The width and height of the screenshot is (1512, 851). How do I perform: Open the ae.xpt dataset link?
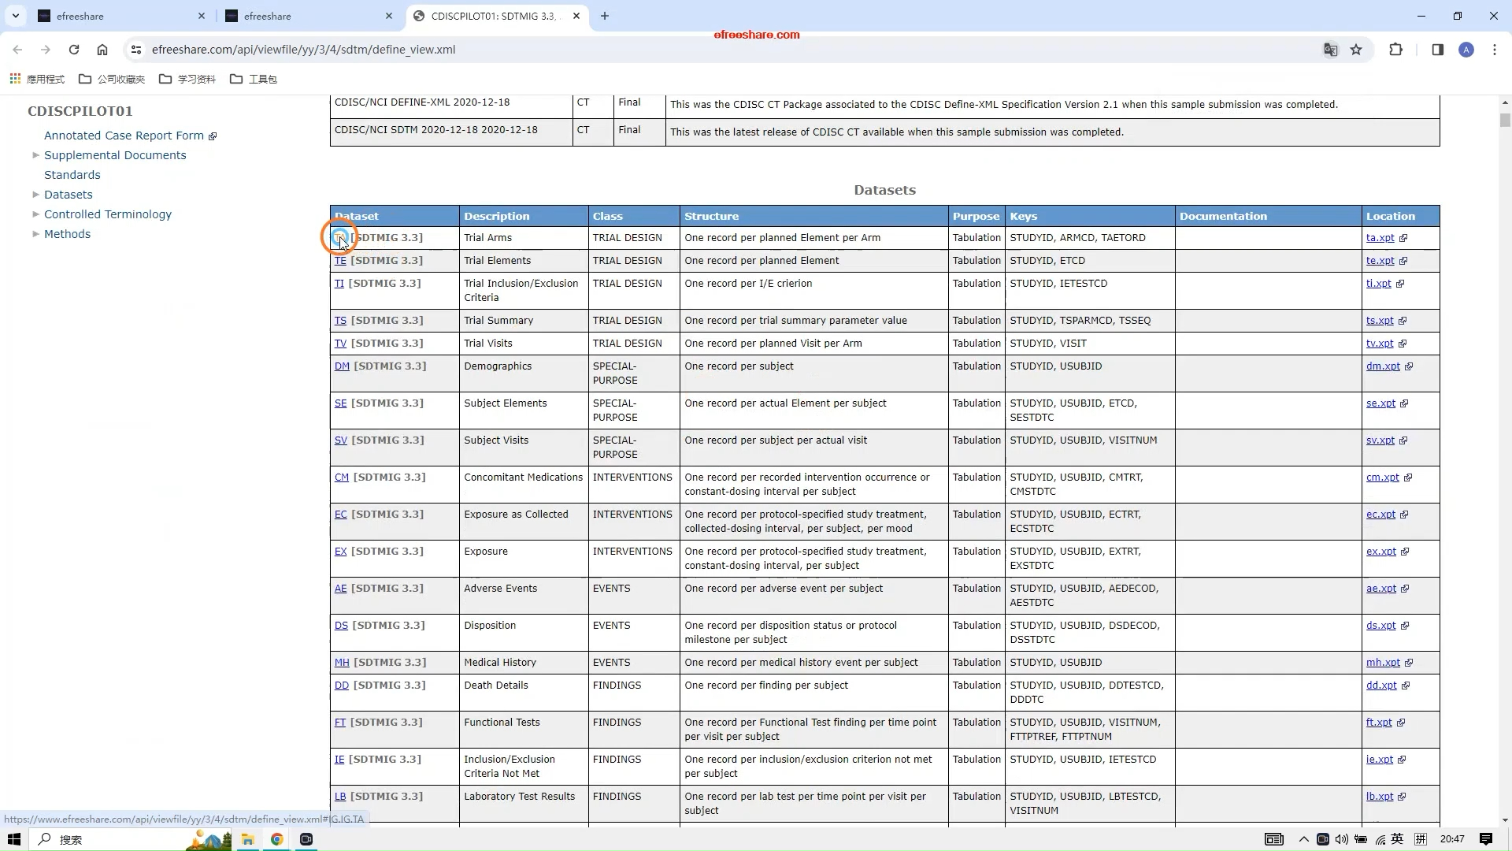1380,589
